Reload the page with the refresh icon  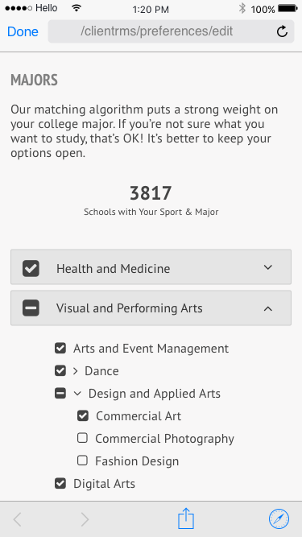click(x=282, y=31)
